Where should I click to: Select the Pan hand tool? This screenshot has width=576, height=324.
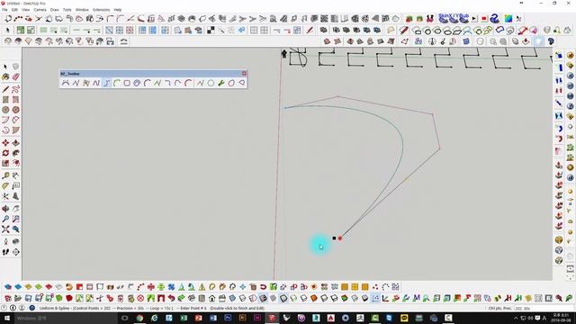click(16, 209)
